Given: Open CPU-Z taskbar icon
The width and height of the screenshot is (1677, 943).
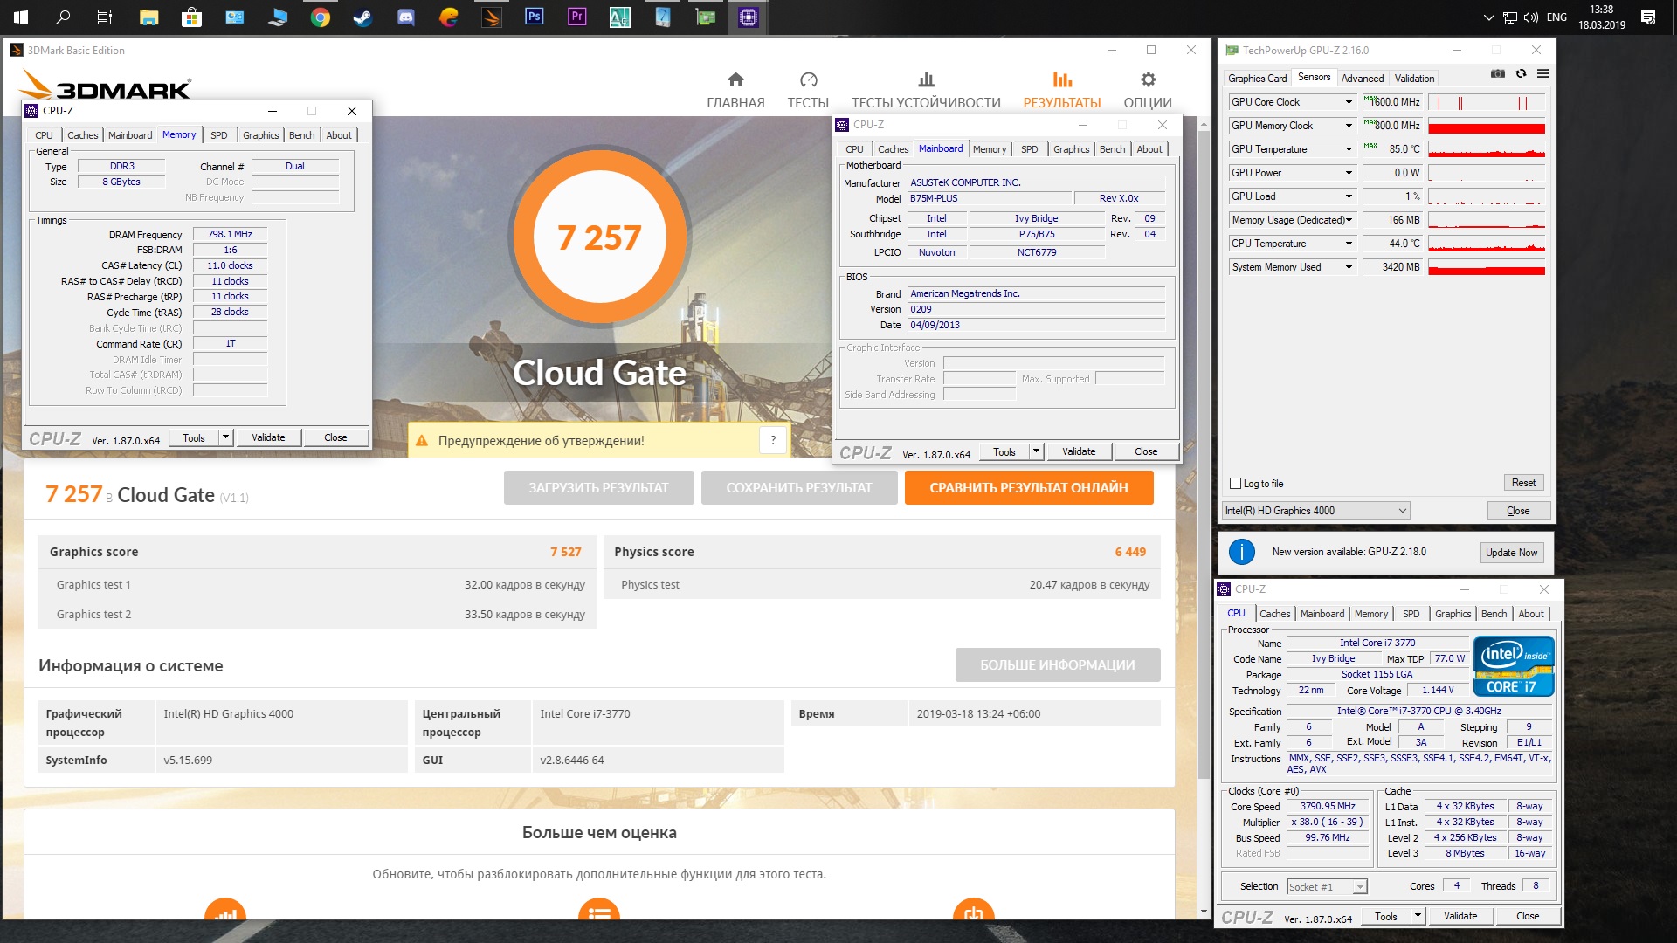Looking at the screenshot, I should point(749,17).
